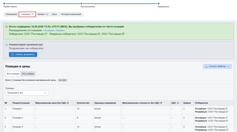237x132 pixels.
Task: Click the «Позиции» link in green banner
Action: (49, 30)
